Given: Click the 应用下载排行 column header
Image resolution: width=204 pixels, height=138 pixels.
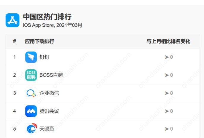Looking at the screenshot, I should 39,41.
